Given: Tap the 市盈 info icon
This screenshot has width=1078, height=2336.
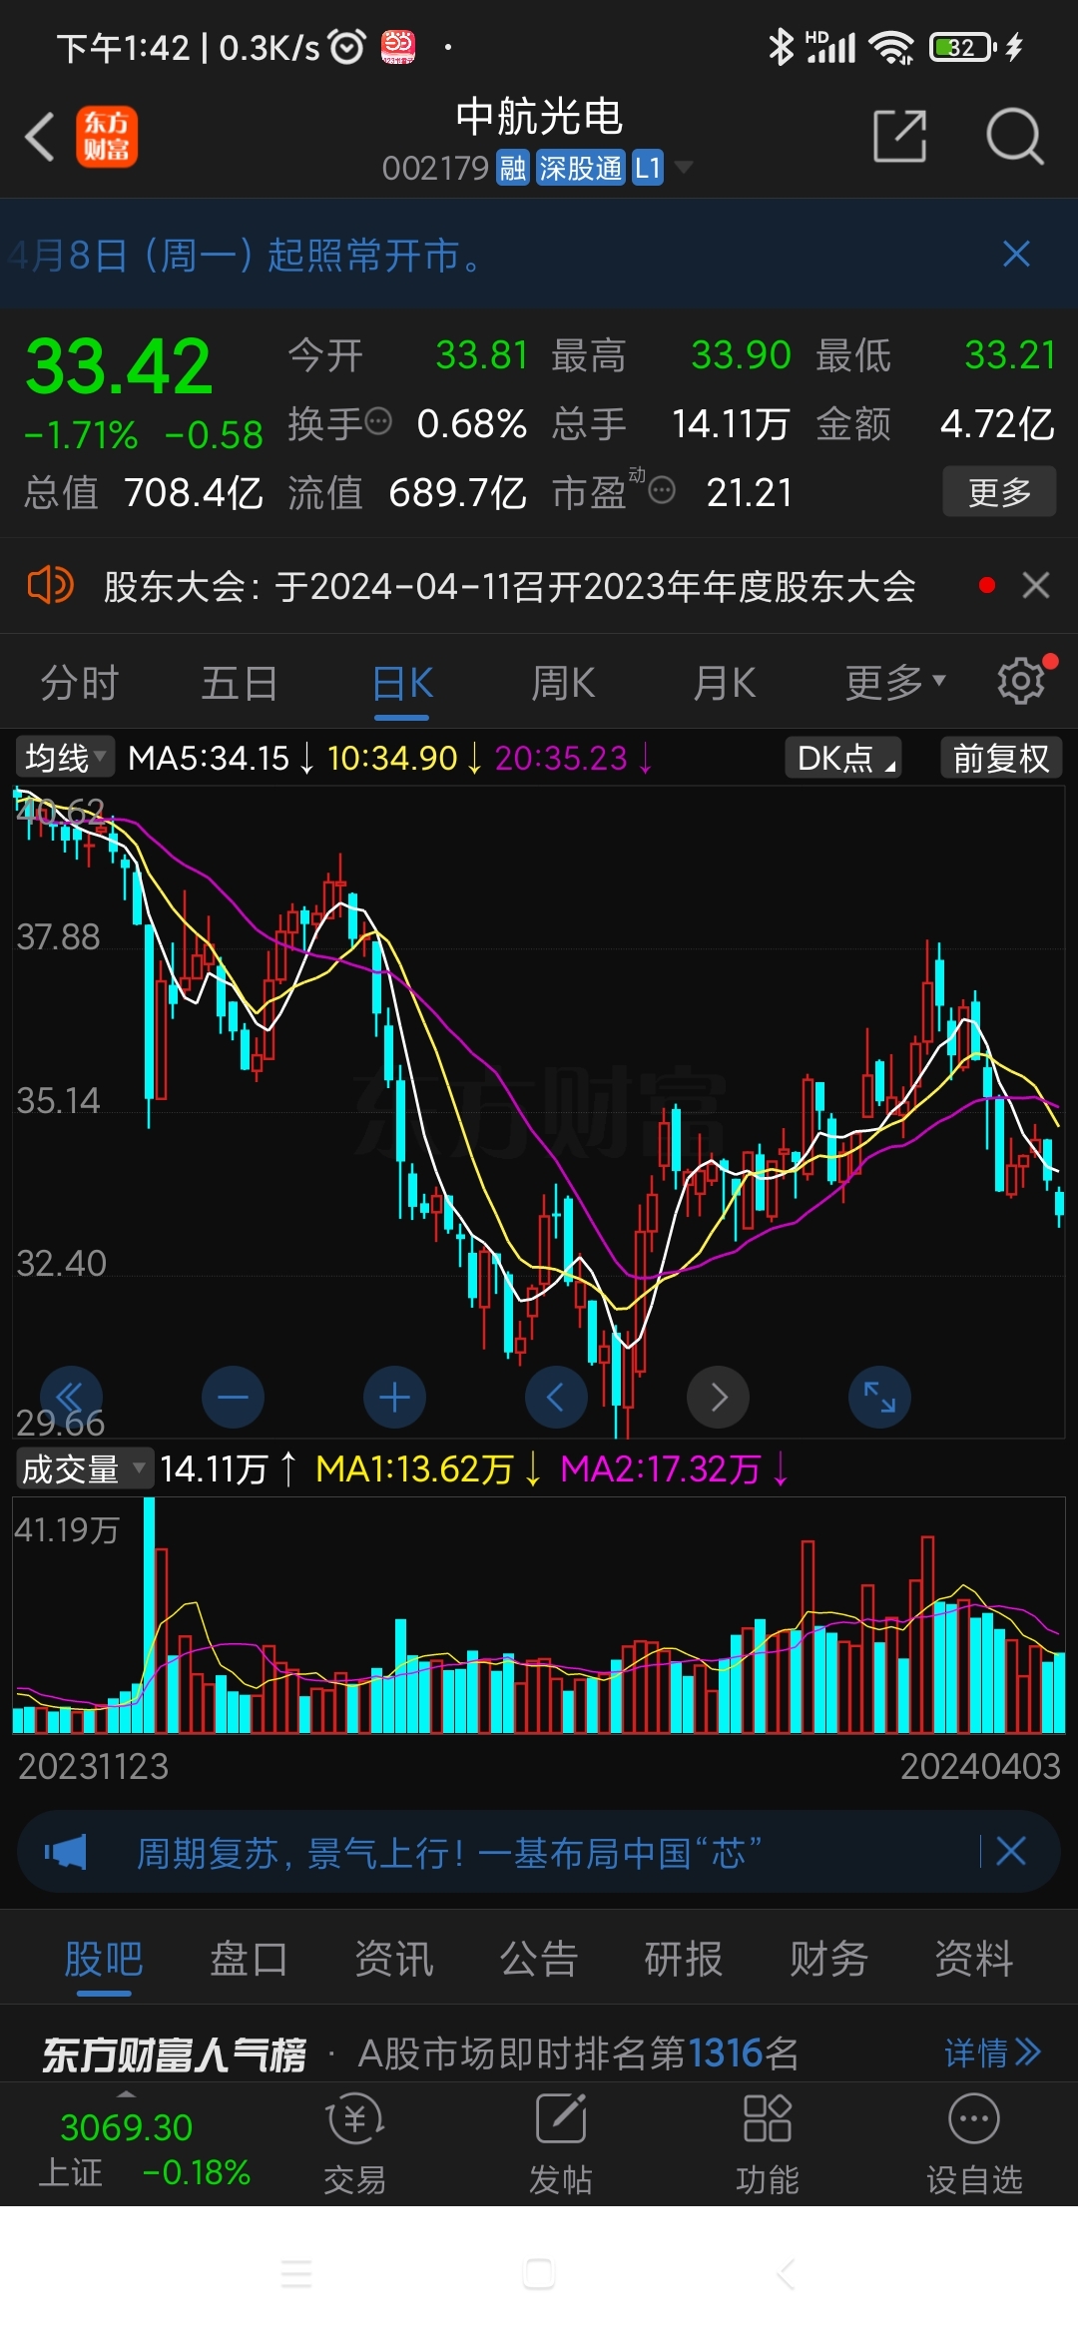Looking at the screenshot, I should click(662, 490).
